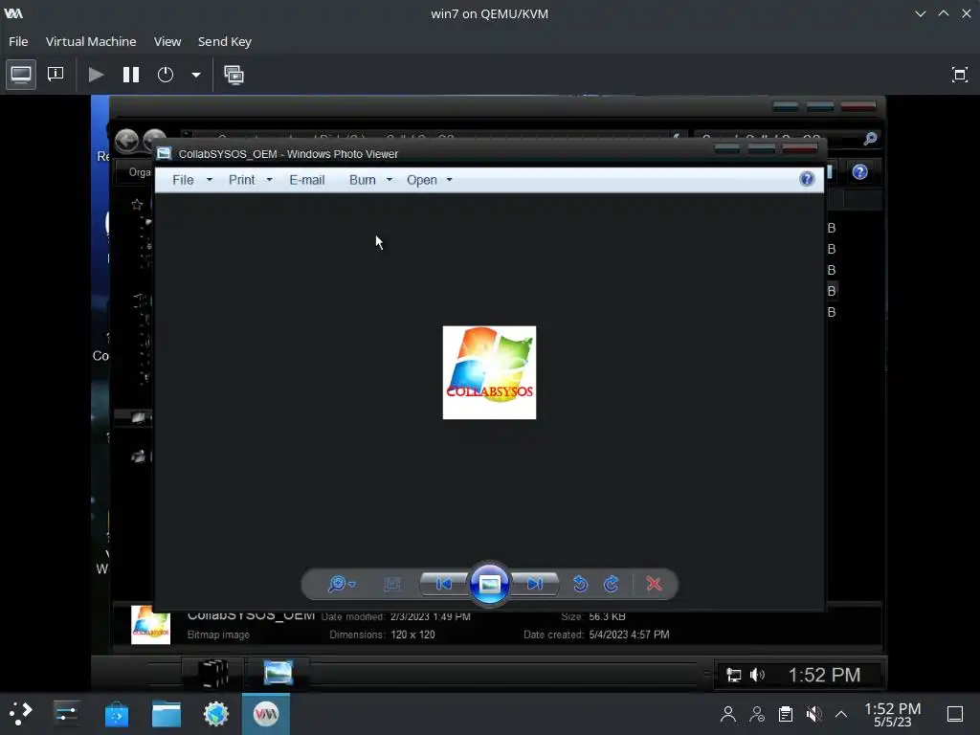Open the Print dropdown in Photo Viewer
Image resolution: width=980 pixels, height=735 pixels.
pos(250,180)
